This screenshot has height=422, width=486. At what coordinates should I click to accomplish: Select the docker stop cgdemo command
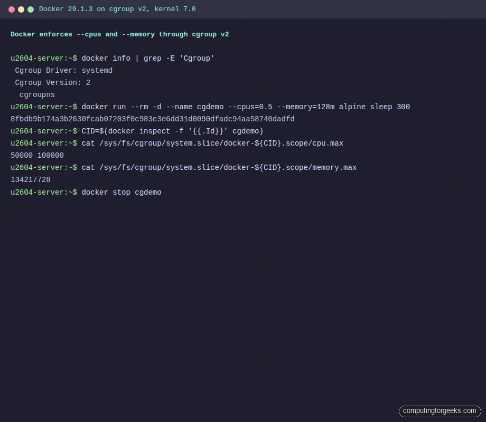pyautogui.click(x=121, y=192)
